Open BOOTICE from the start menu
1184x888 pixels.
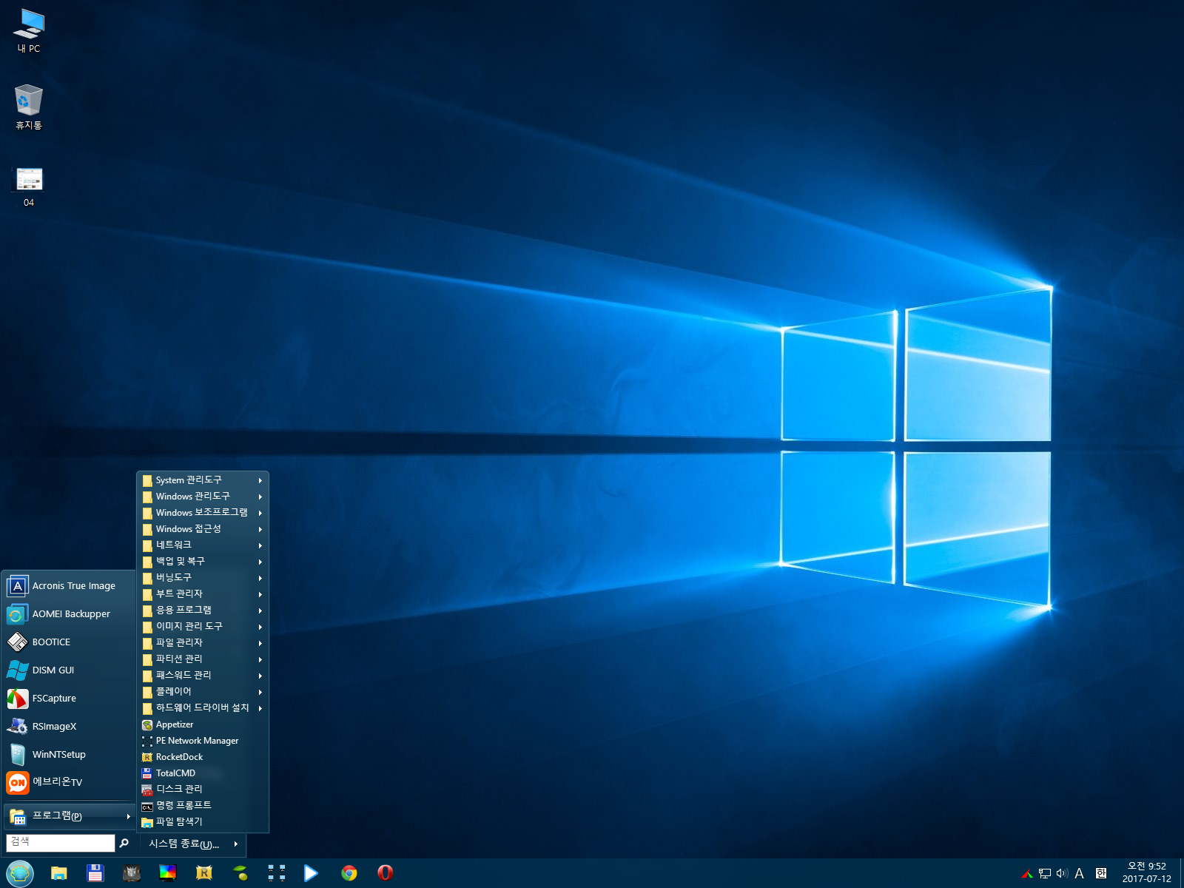point(70,642)
